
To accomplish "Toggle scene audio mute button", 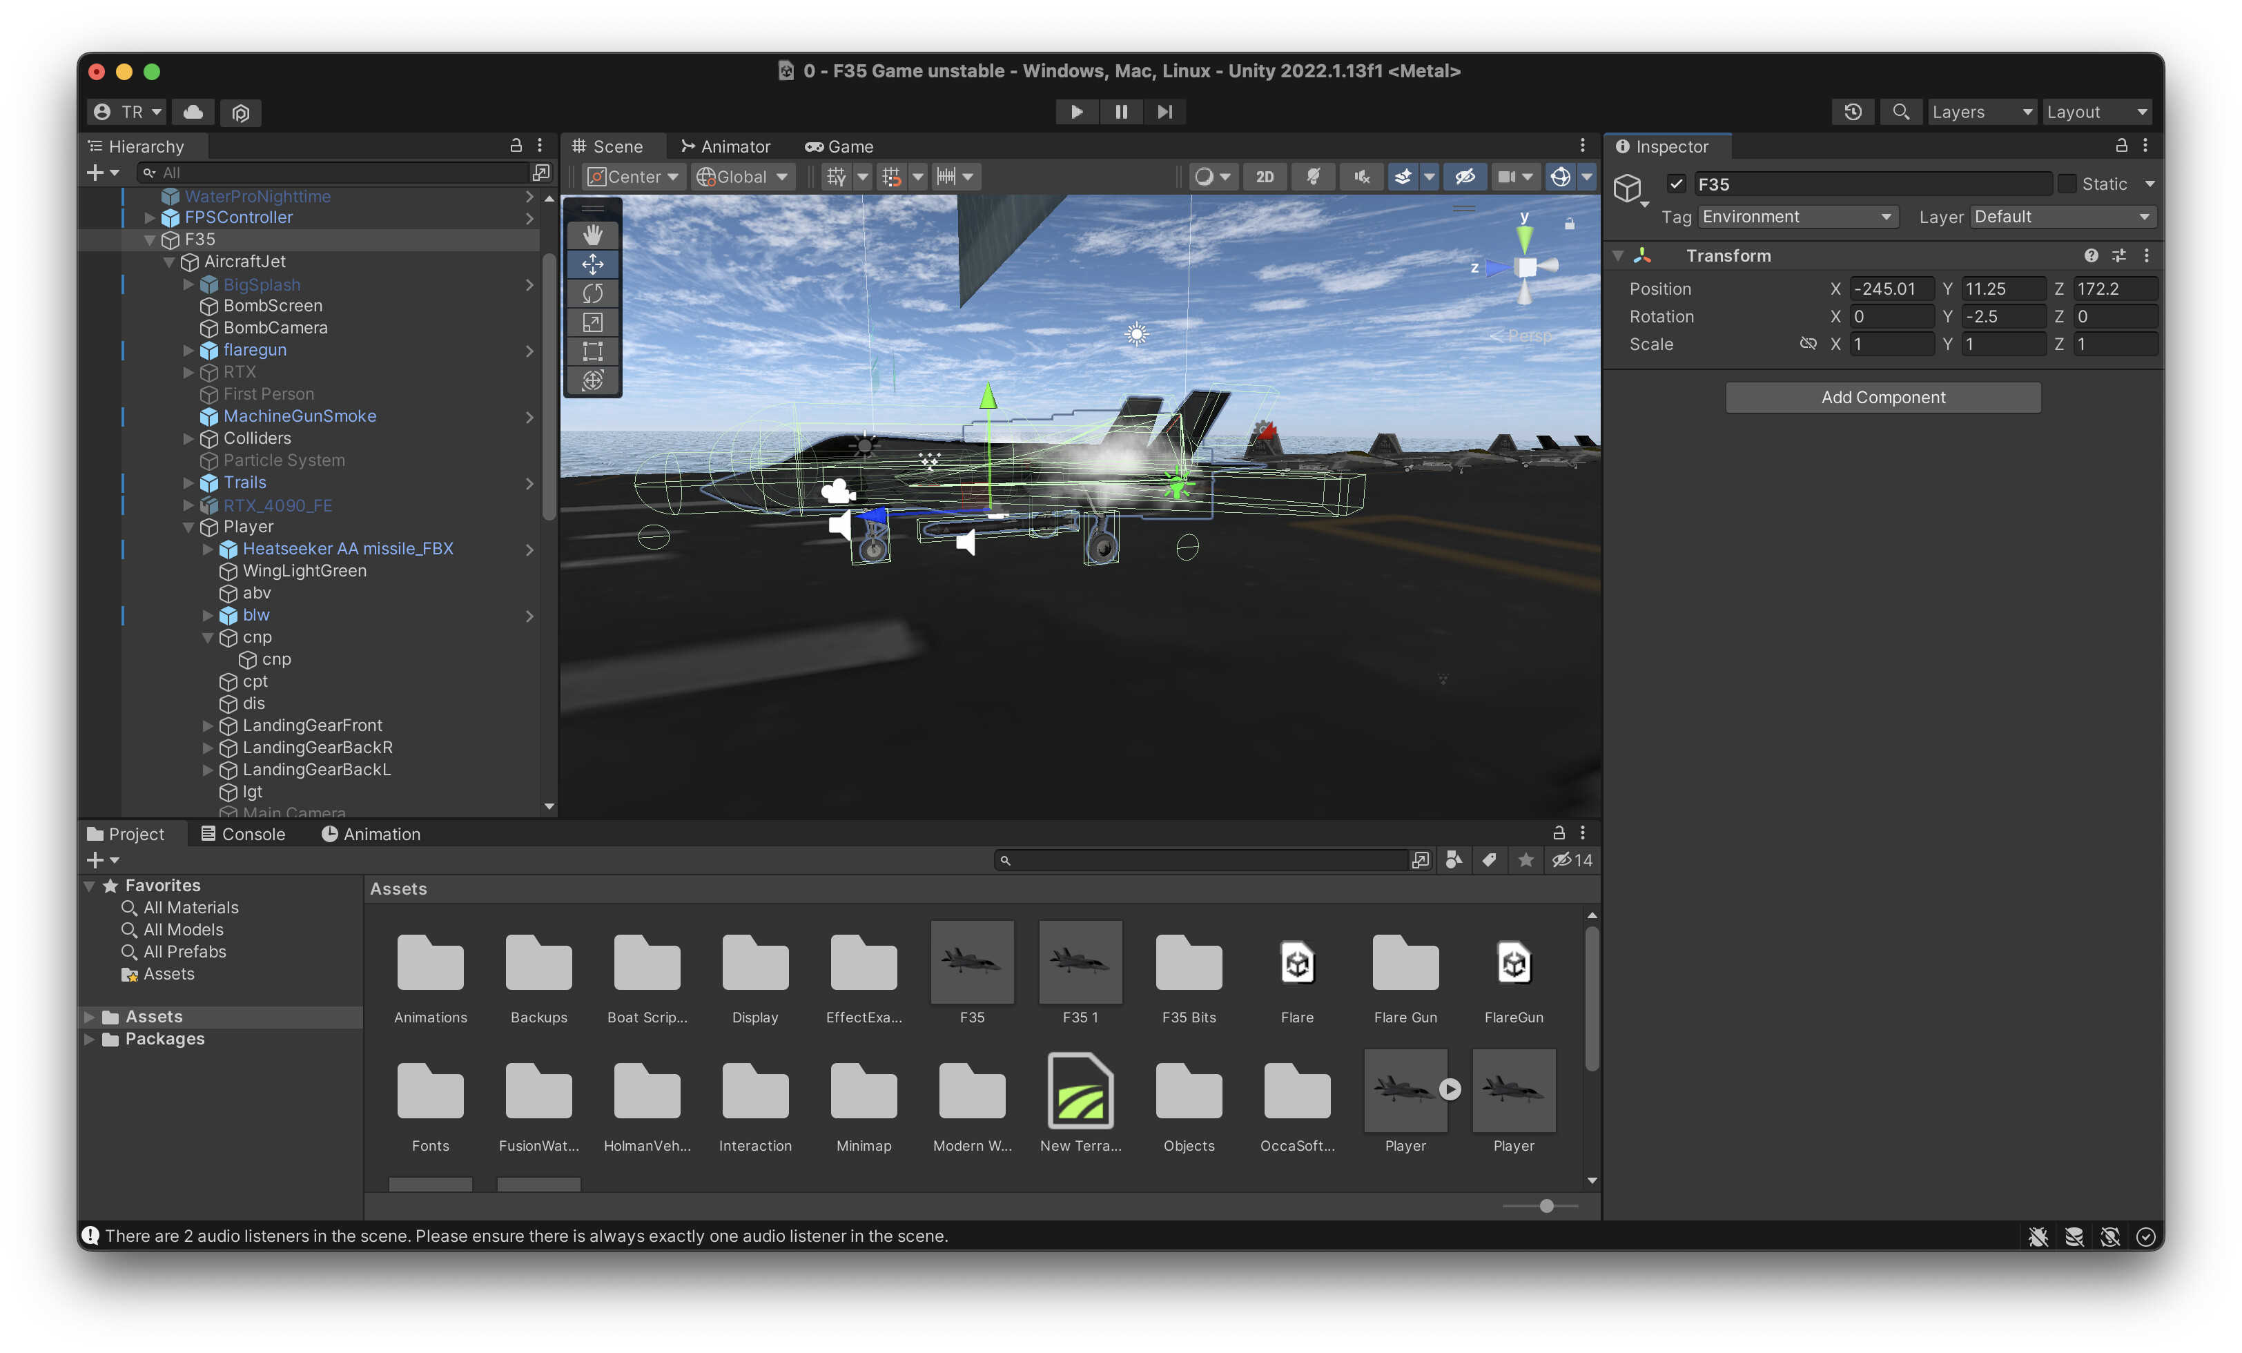I will (1361, 177).
